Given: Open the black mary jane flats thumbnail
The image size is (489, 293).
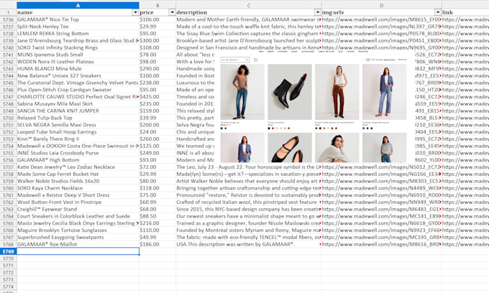Looking at the screenshot, I should pyautogui.click(x=290, y=148).
